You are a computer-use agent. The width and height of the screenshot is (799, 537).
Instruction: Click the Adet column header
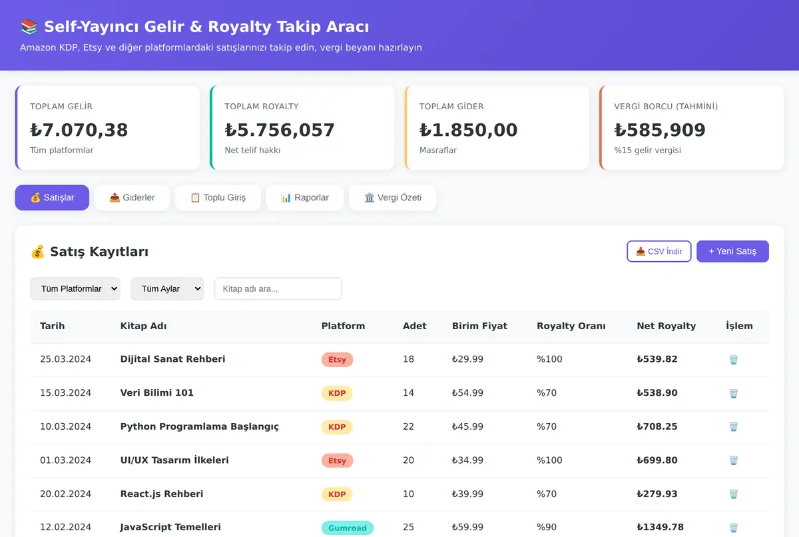tap(415, 326)
